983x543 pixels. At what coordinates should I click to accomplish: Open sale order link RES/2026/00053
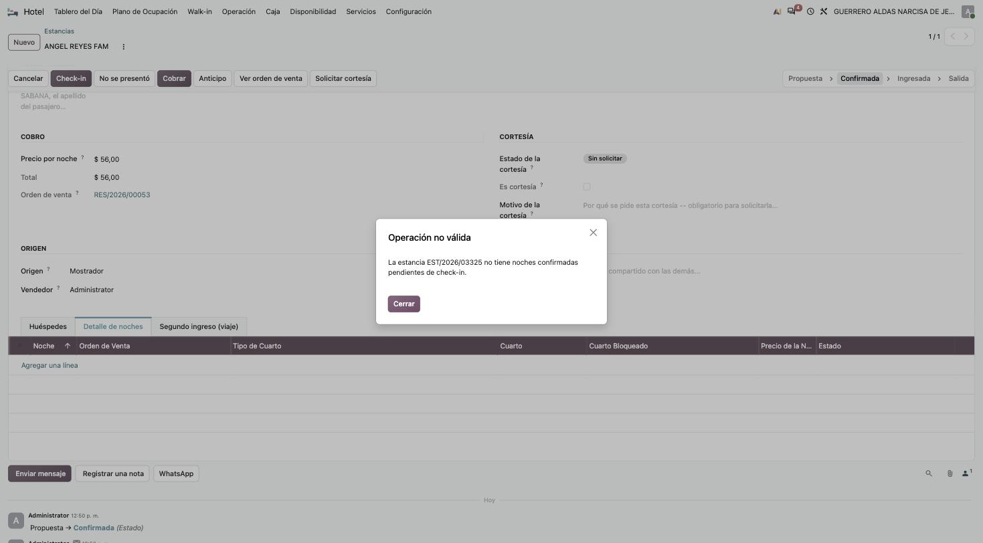pyautogui.click(x=122, y=195)
